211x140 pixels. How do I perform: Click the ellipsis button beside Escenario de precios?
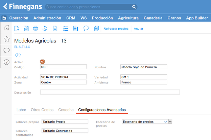[170, 121]
